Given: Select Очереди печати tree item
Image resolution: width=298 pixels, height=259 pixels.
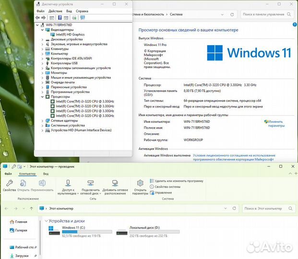Looking at the screenshot, I should pos(62,82).
